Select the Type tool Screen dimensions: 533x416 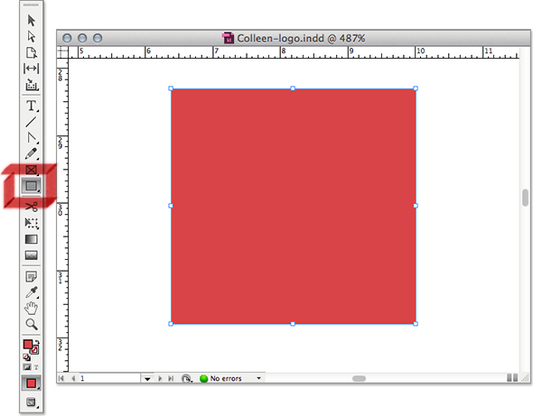(32, 106)
